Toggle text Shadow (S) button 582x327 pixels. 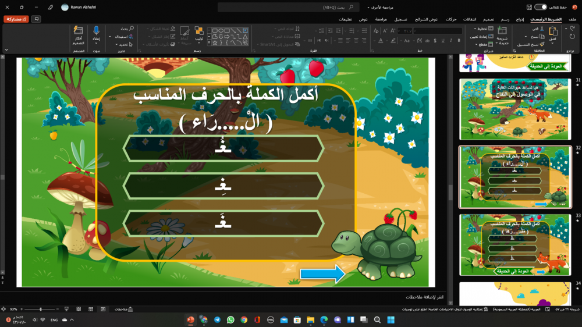[x=435, y=41]
